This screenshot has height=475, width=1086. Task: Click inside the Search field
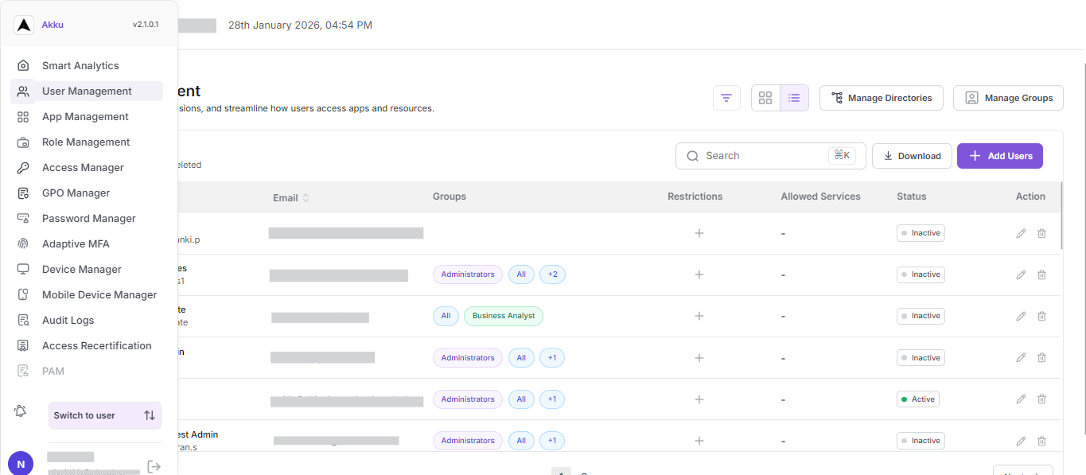(756, 155)
